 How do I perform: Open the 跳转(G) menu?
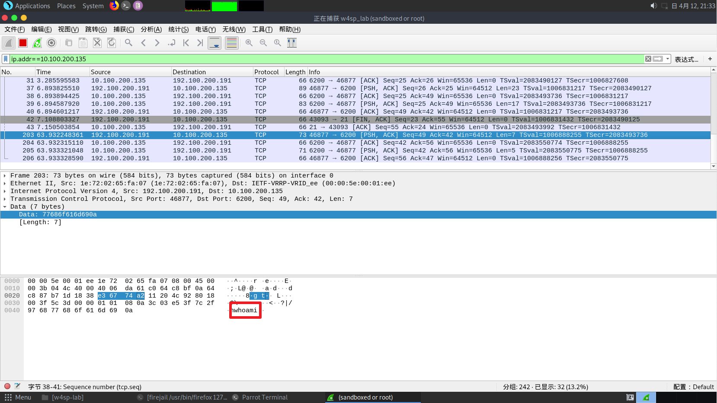click(96, 29)
